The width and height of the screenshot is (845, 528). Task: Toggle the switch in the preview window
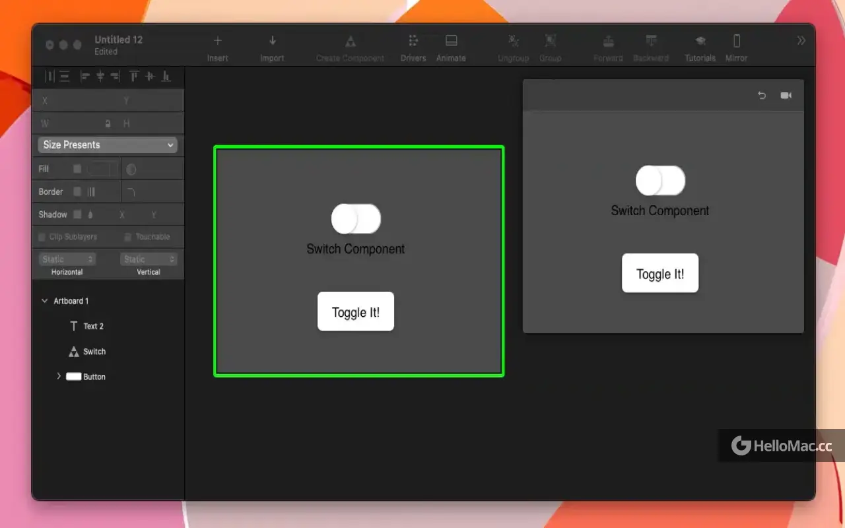coord(660,181)
